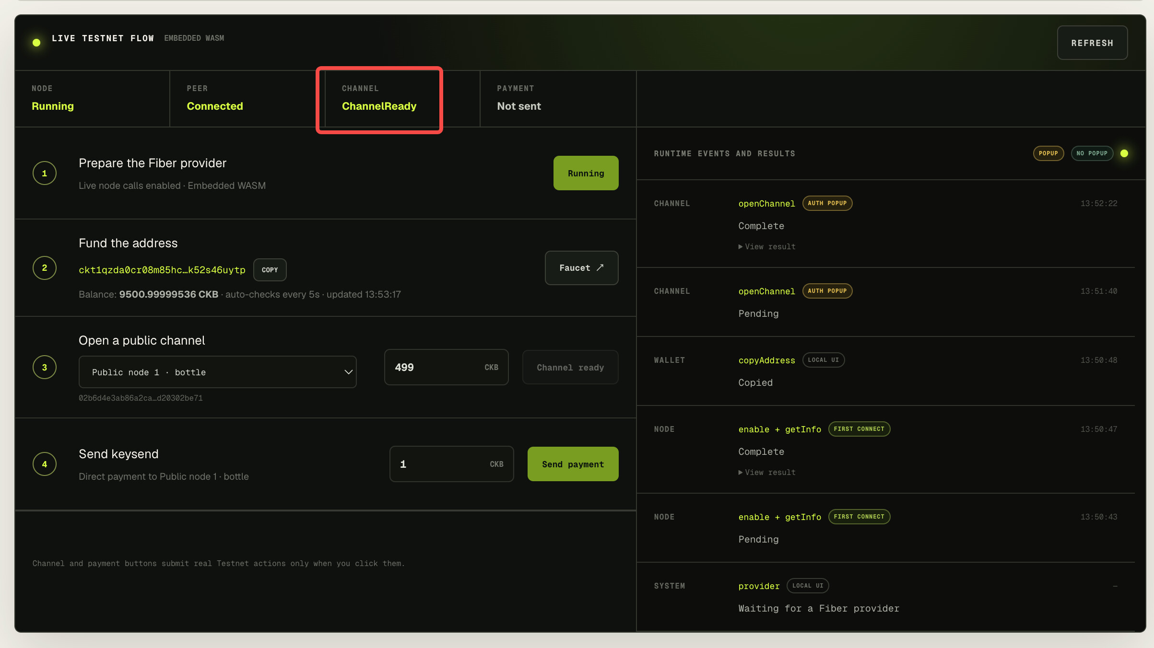Image resolution: width=1154 pixels, height=648 pixels.
Task: Toggle the NO POPUP filter badge
Action: (x=1092, y=153)
